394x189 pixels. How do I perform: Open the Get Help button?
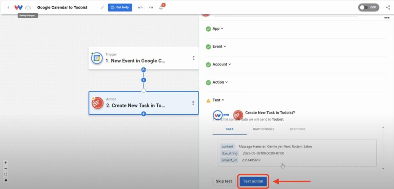(120, 8)
